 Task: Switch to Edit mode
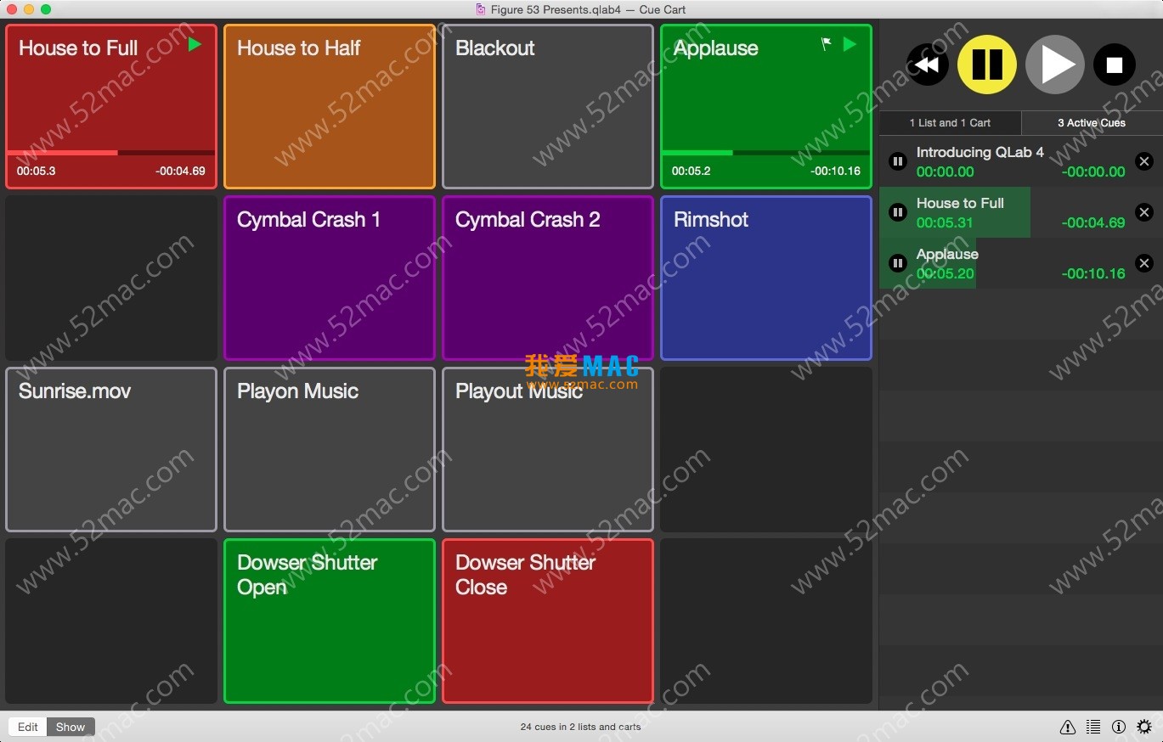tap(28, 727)
